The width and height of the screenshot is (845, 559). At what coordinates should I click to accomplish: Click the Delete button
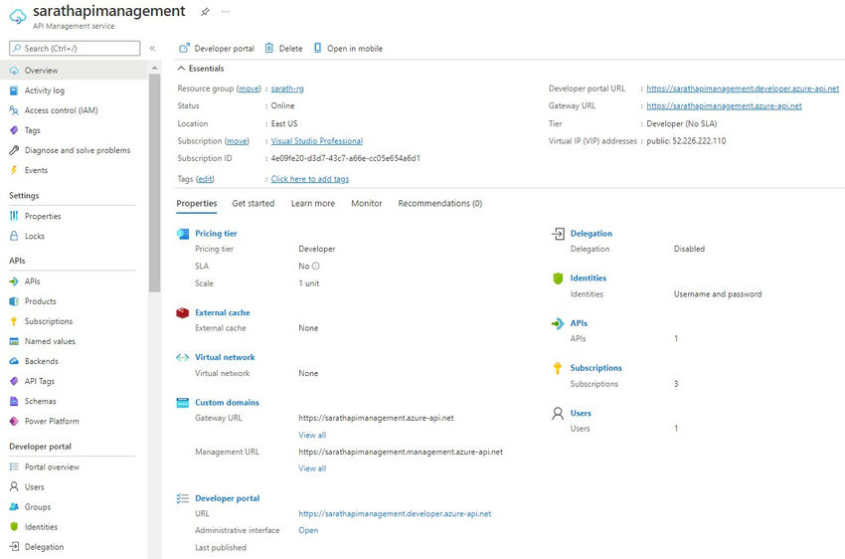[x=283, y=48]
